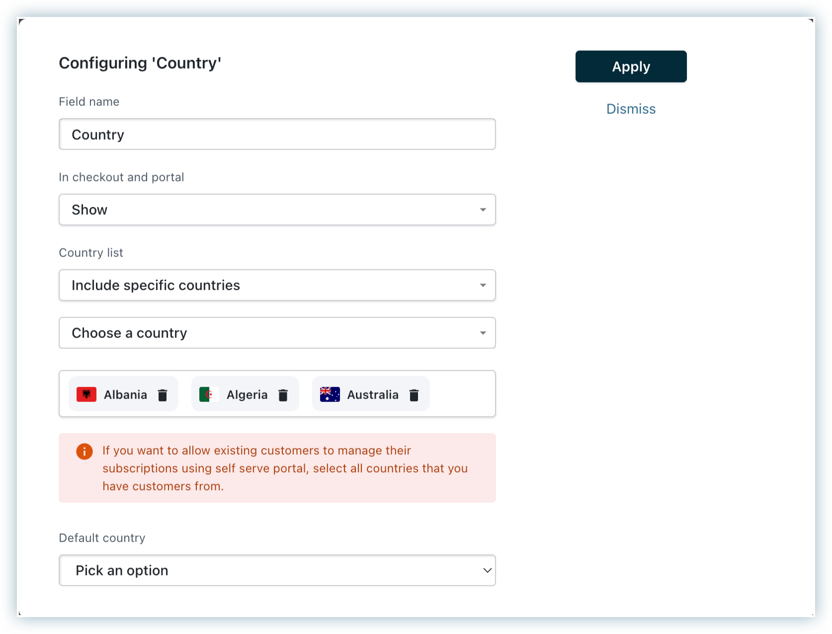This screenshot has width=832, height=634.
Task: Click the trash icon next to Australia
Action: coord(414,395)
